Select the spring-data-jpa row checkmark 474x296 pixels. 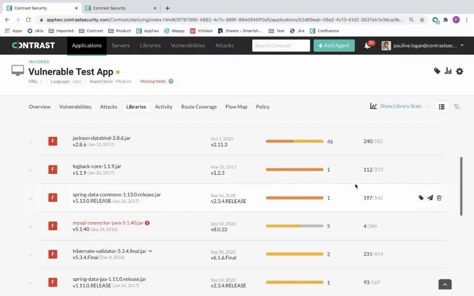[x=31, y=283]
